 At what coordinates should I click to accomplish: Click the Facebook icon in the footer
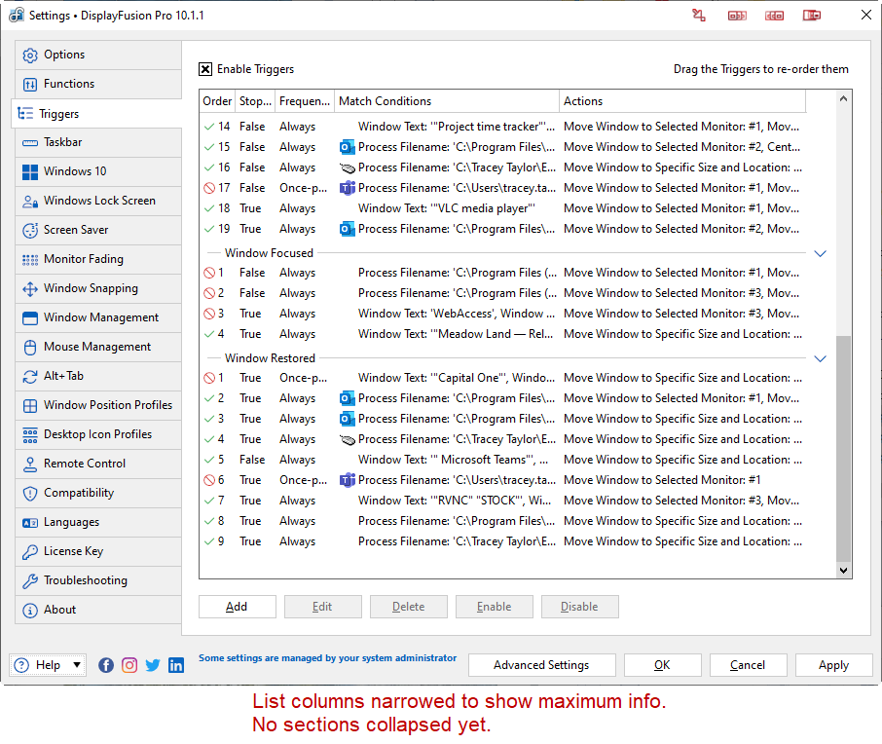[x=106, y=665]
